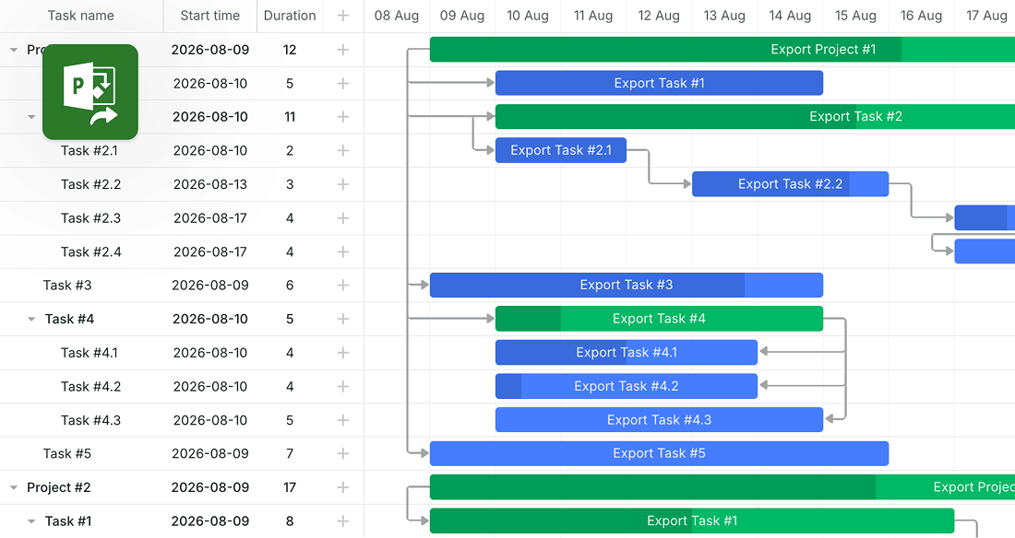
Task: Click start time 2026-08-13 cell
Action: (210, 184)
